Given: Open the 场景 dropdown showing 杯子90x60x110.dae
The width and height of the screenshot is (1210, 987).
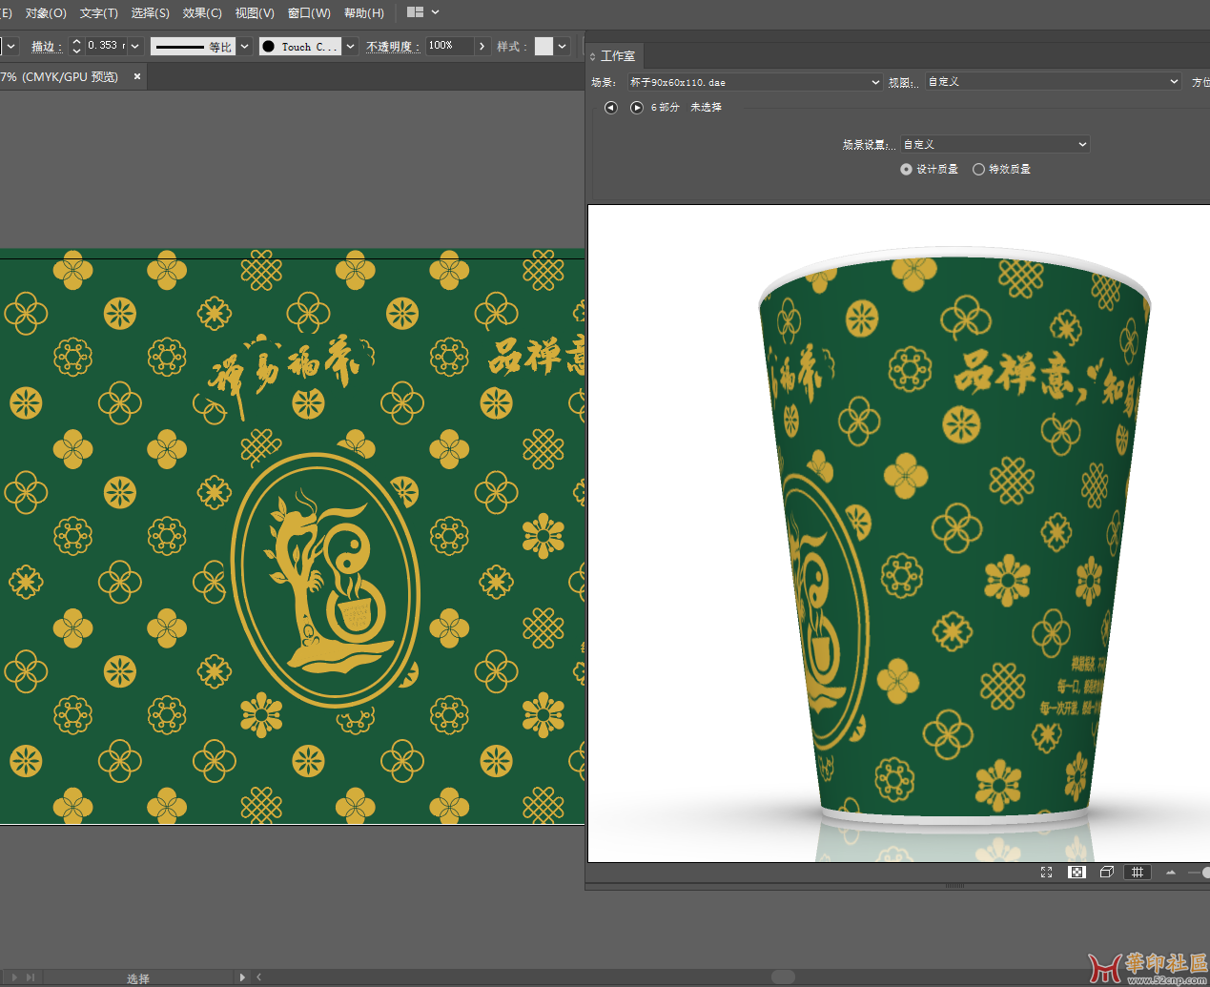Looking at the screenshot, I should 754,83.
